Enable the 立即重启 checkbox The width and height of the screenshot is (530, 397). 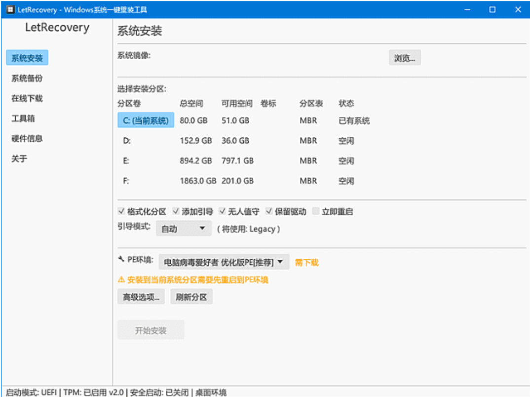click(x=315, y=211)
